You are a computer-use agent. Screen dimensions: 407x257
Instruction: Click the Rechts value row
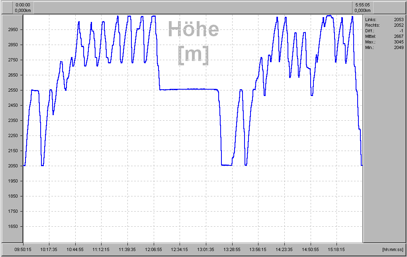[x=384, y=25]
